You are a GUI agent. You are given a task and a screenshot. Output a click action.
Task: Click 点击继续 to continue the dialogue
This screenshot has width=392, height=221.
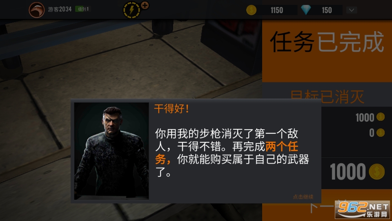pyautogui.click(x=303, y=197)
